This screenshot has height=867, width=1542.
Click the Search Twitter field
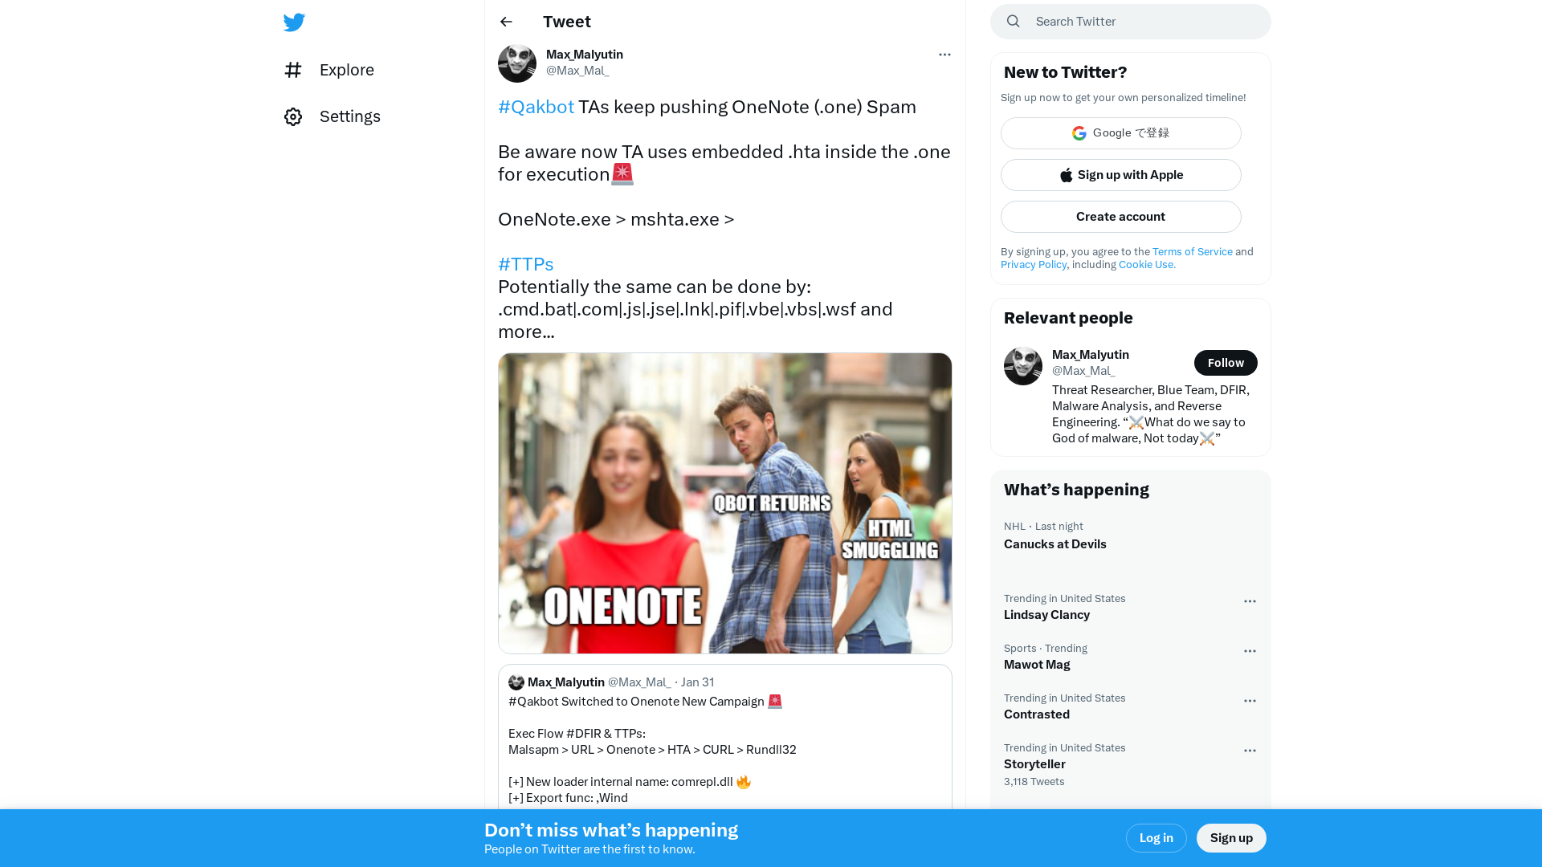[1131, 22]
